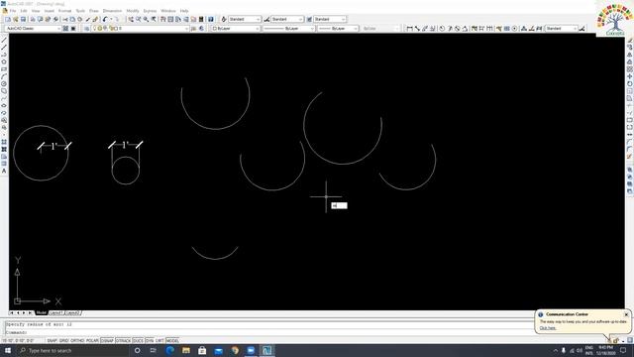The width and height of the screenshot is (634, 357).
Task: Toggle POLAR tracking in status bar
Action: tap(92, 341)
